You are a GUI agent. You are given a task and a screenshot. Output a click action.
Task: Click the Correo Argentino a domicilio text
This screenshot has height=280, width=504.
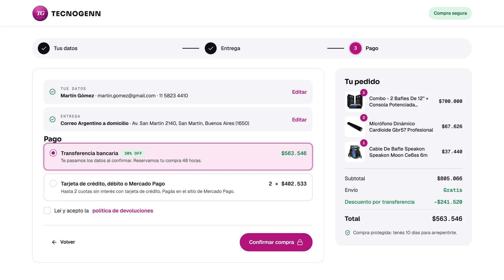[x=94, y=123]
